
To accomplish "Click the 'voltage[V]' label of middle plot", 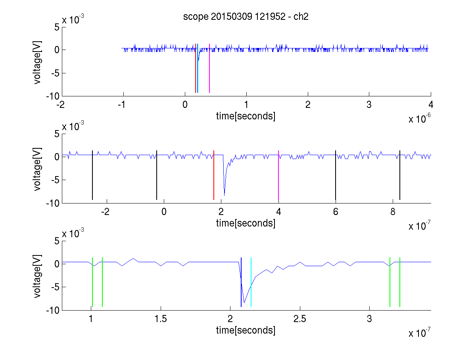I will coord(38,168).
